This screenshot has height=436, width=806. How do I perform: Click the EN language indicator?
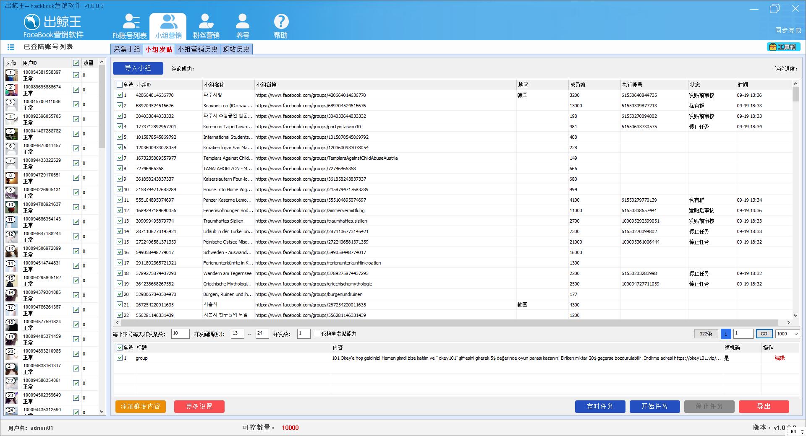(x=793, y=431)
